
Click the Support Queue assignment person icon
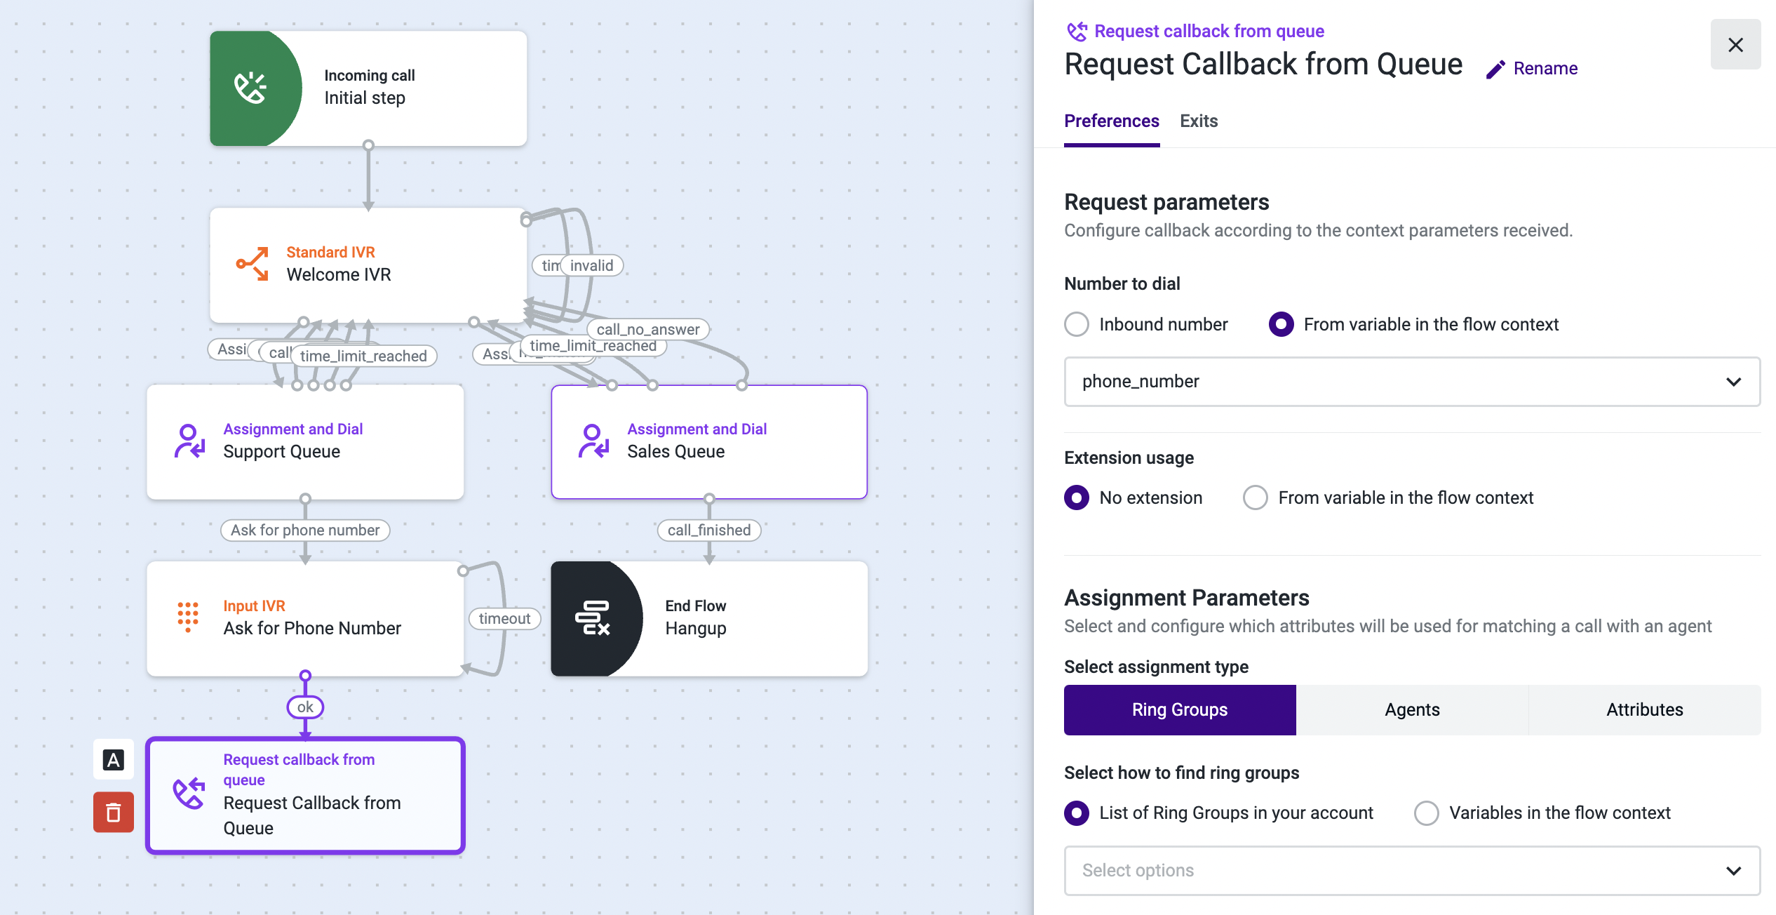189,441
